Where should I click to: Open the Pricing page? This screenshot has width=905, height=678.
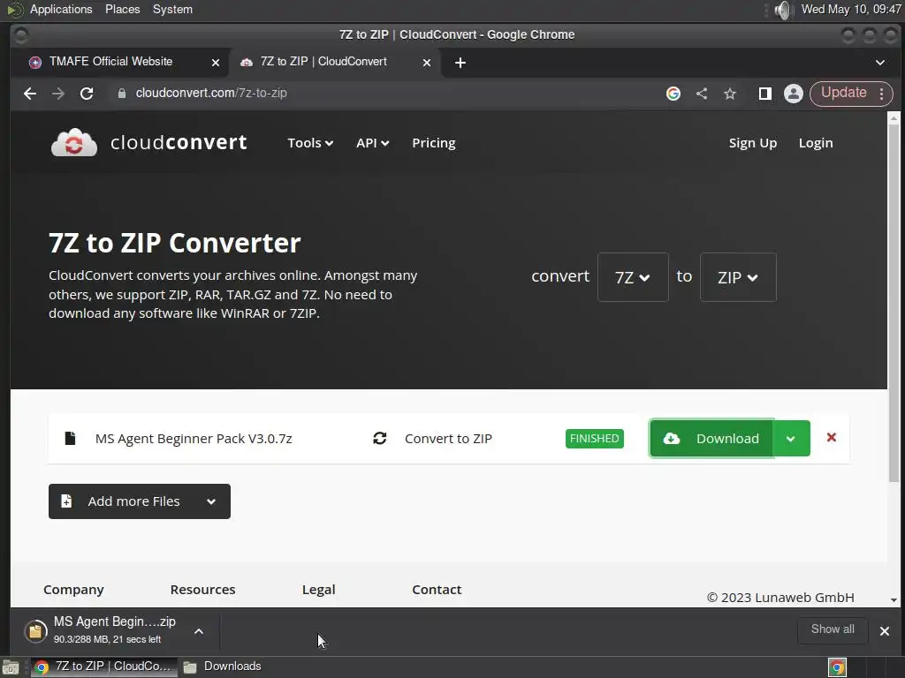(x=434, y=143)
